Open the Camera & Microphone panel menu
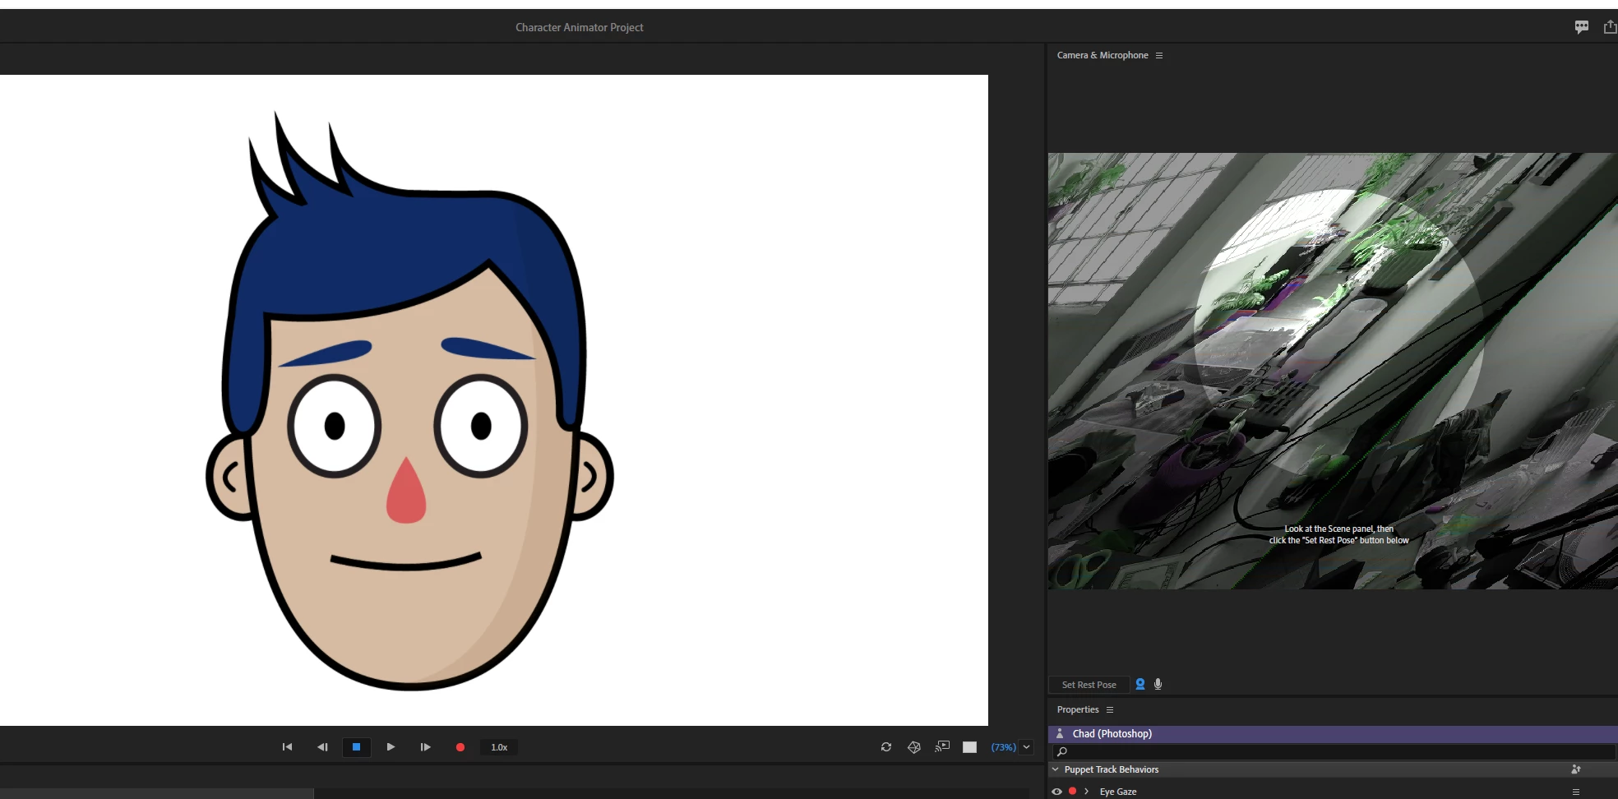 1159,56
